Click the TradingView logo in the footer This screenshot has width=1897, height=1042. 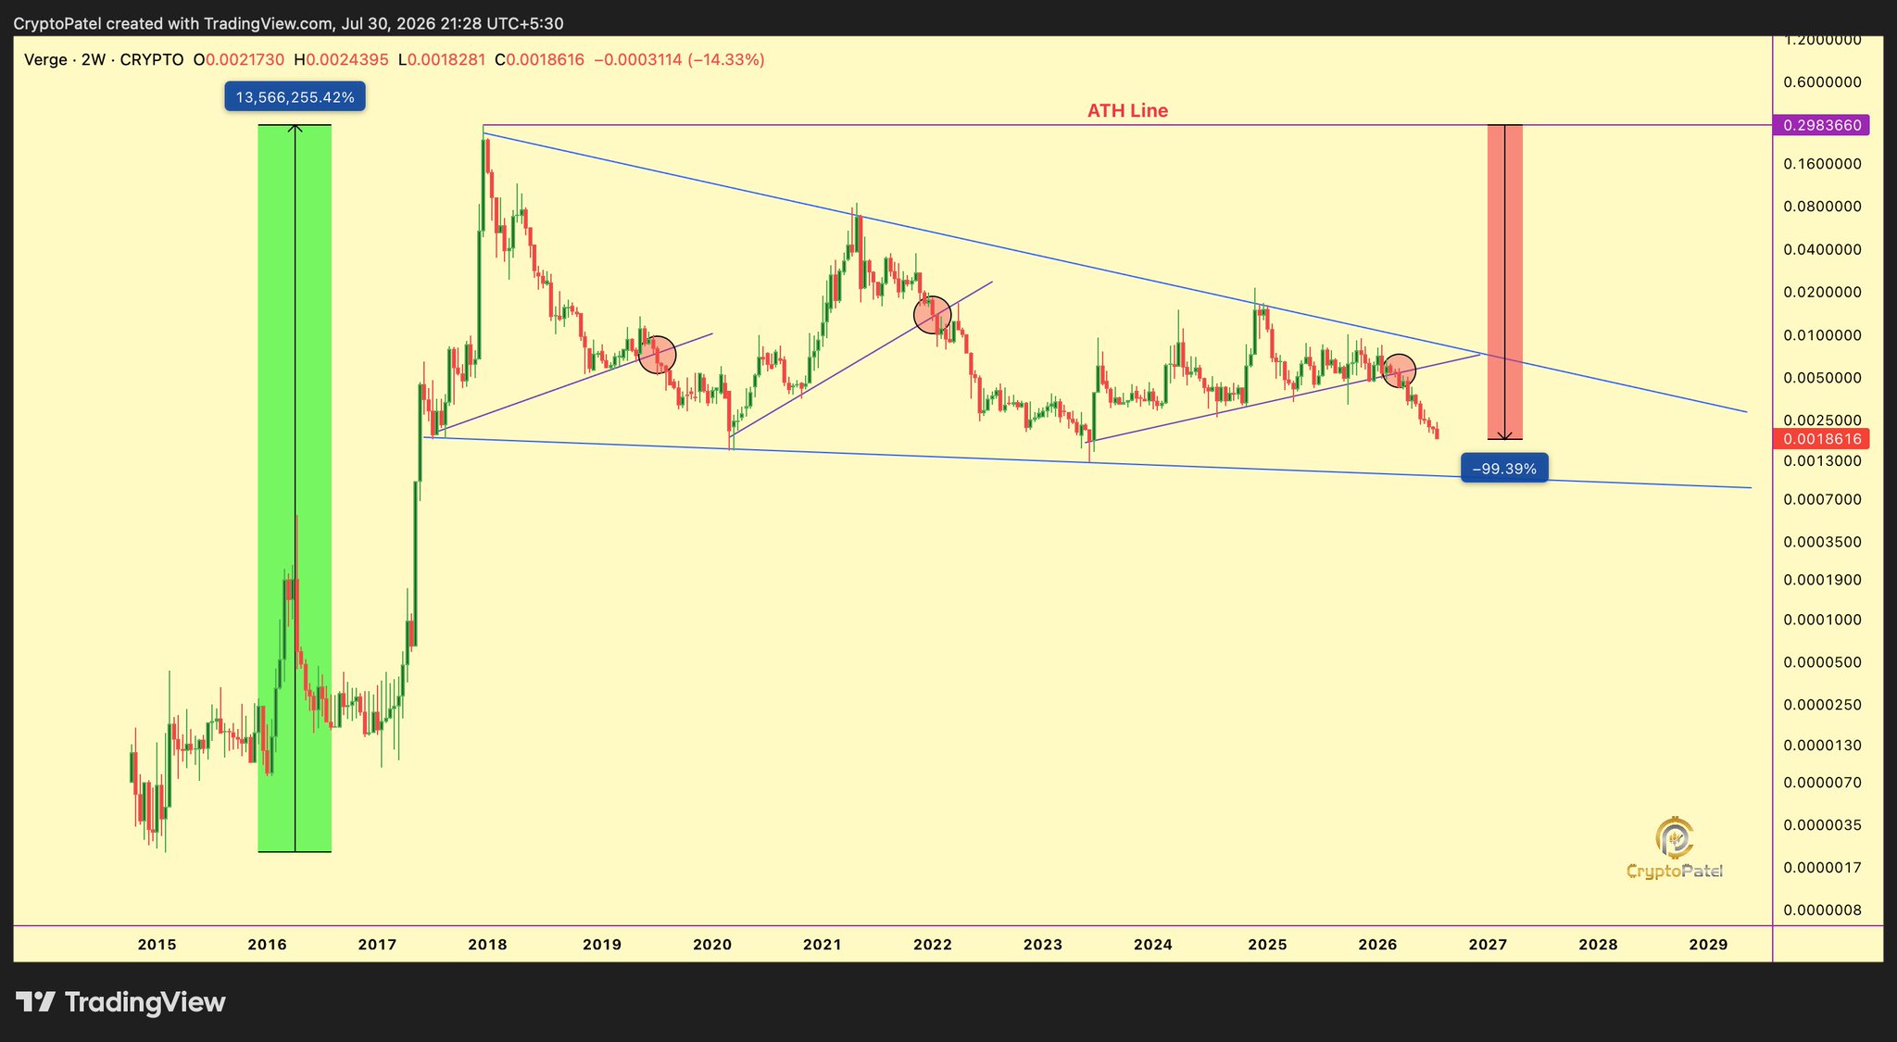coord(121,1002)
